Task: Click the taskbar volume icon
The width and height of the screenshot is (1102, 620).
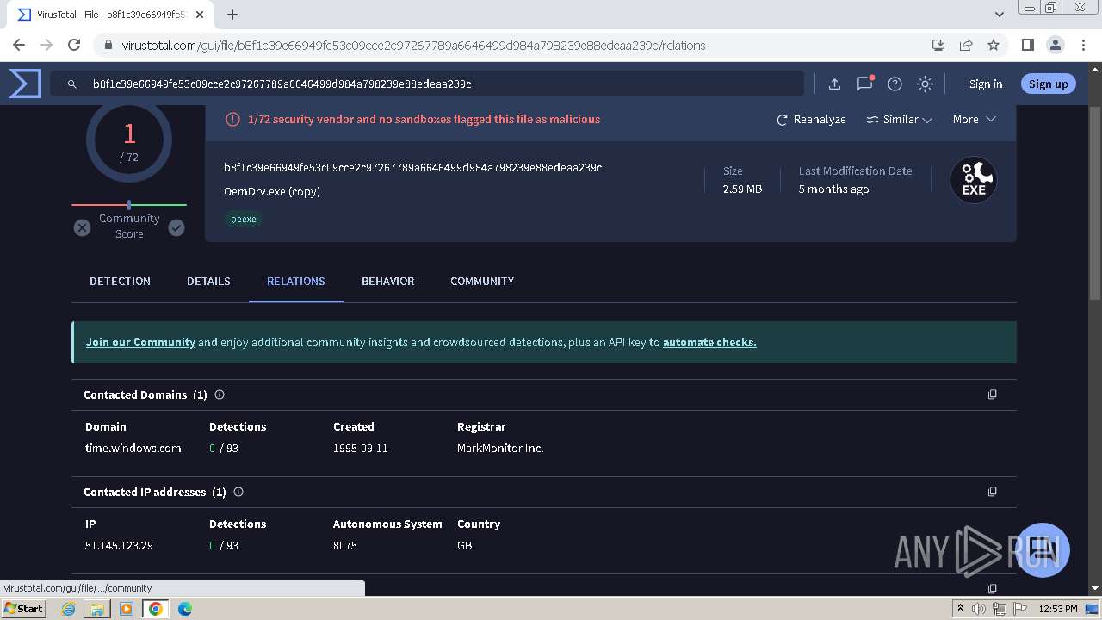Action: tap(979, 609)
